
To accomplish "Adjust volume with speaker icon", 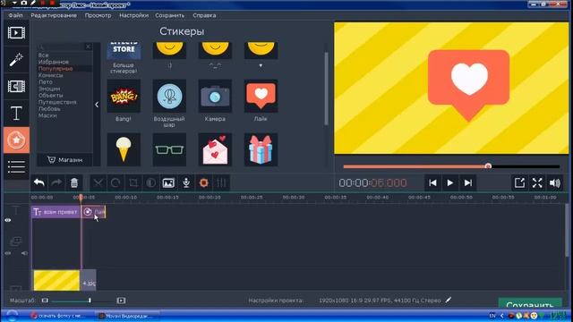I will (555, 182).
